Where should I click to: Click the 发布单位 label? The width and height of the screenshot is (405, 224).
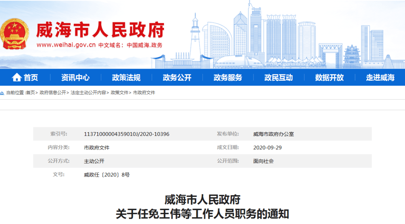[228, 134]
